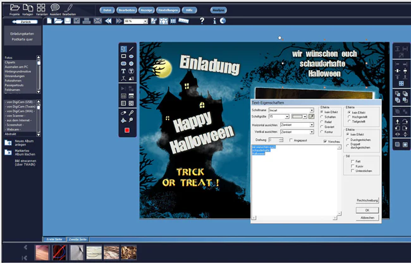This screenshot has height=263, width=411.
Task: Click the eyedropper button beside font color
Action: click(x=311, y=116)
